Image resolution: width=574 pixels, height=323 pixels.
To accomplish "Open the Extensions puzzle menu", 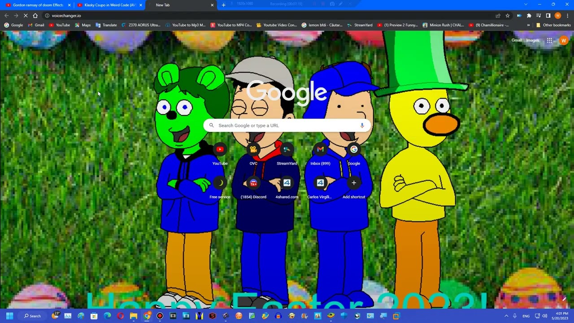I will (529, 15).
